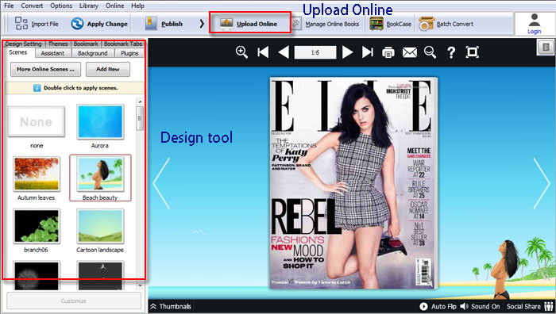
Task: Select the Scenes sub-tab
Action: pyautogui.click(x=17, y=52)
